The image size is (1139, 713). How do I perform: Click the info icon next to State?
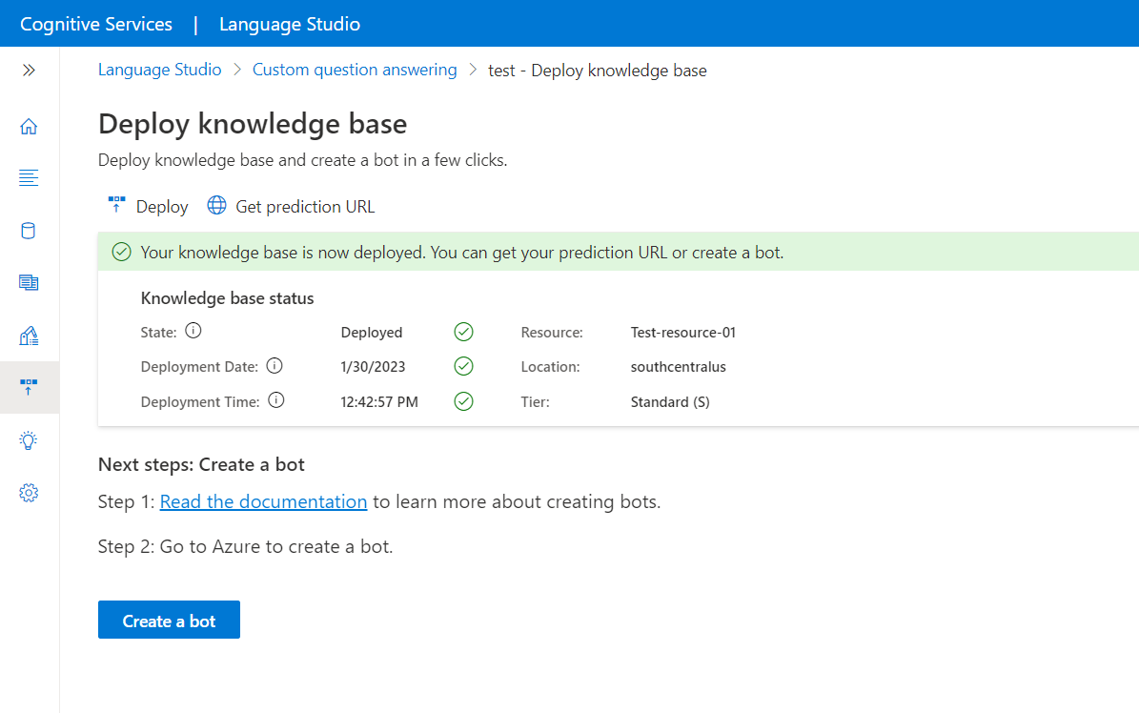click(x=193, y=331)
